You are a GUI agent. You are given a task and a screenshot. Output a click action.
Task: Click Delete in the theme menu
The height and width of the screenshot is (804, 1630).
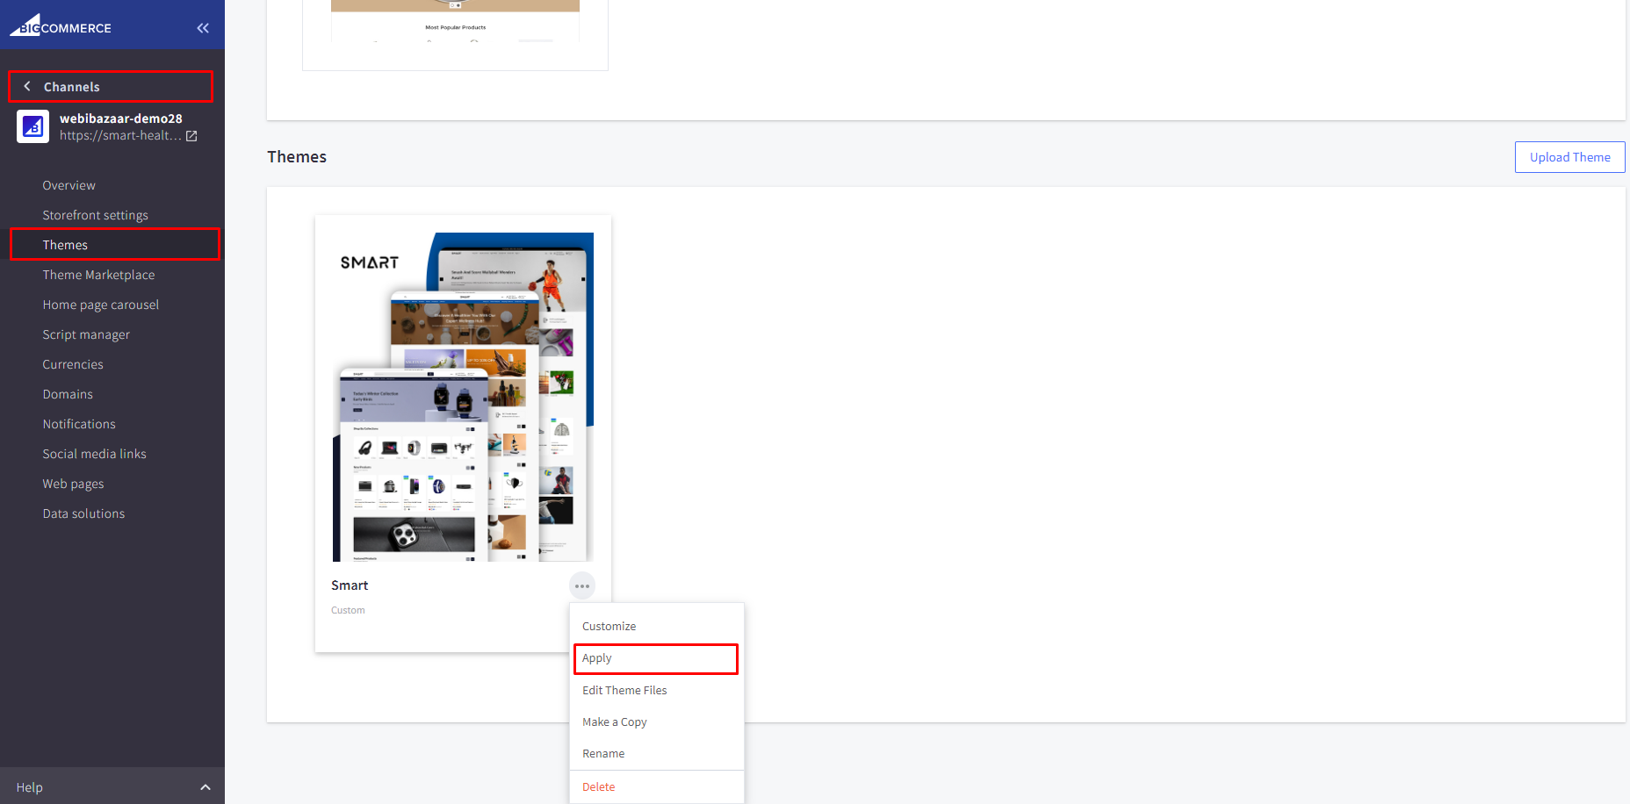(x=598, y=786)
